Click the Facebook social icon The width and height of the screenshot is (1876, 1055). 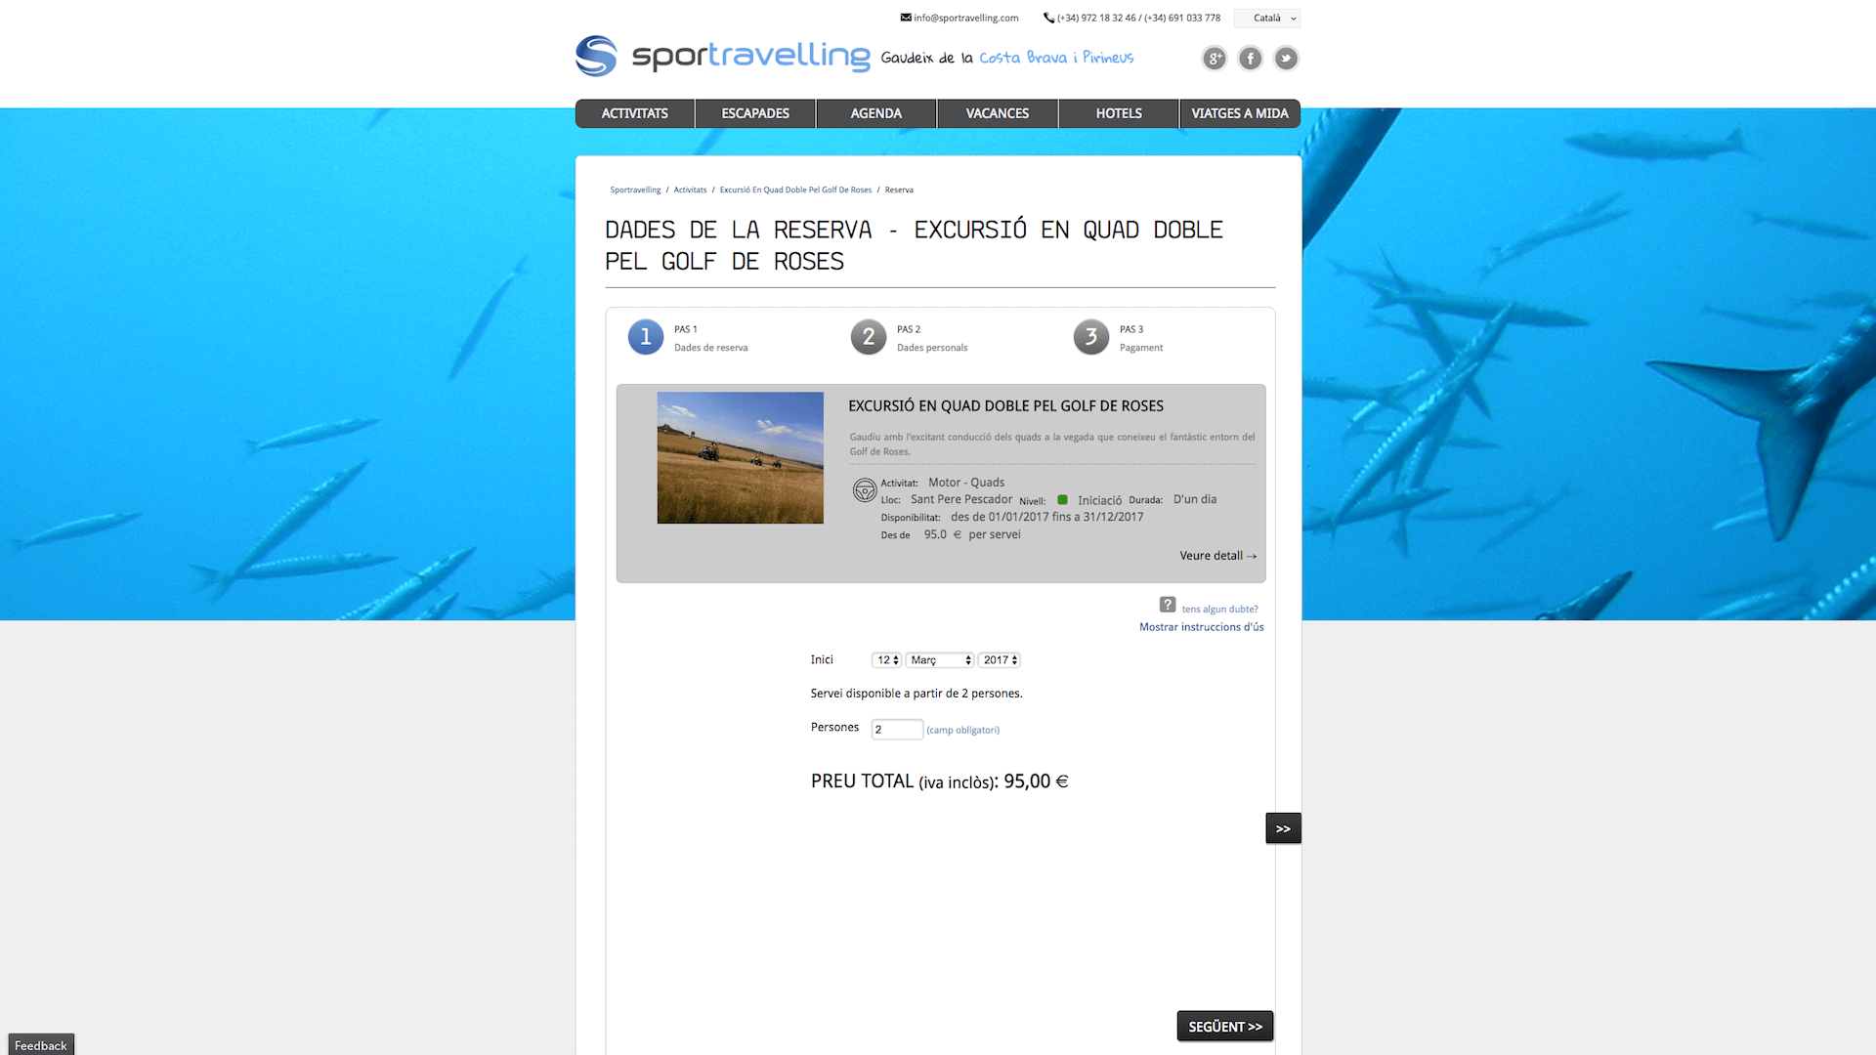coord(1249,58)
